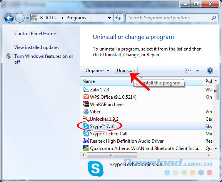Click the horizontal scrollbar thumb
Screen dimensions: 222x182
[112, 155]
